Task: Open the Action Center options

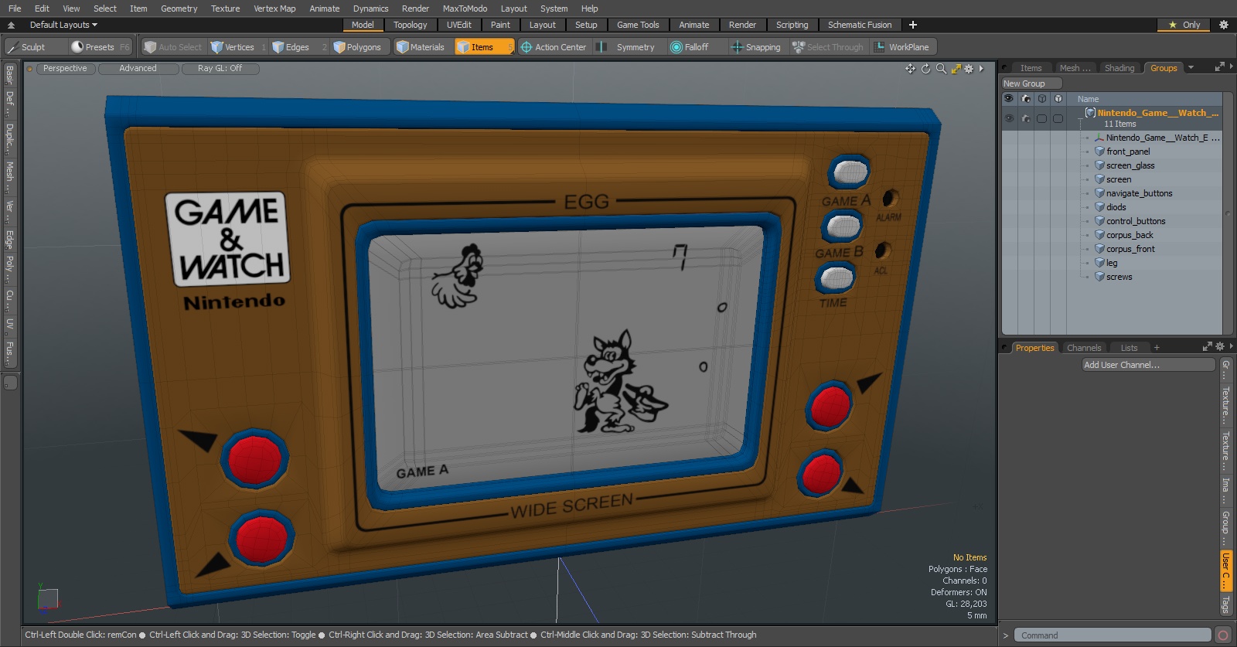Action: (554, 47)
